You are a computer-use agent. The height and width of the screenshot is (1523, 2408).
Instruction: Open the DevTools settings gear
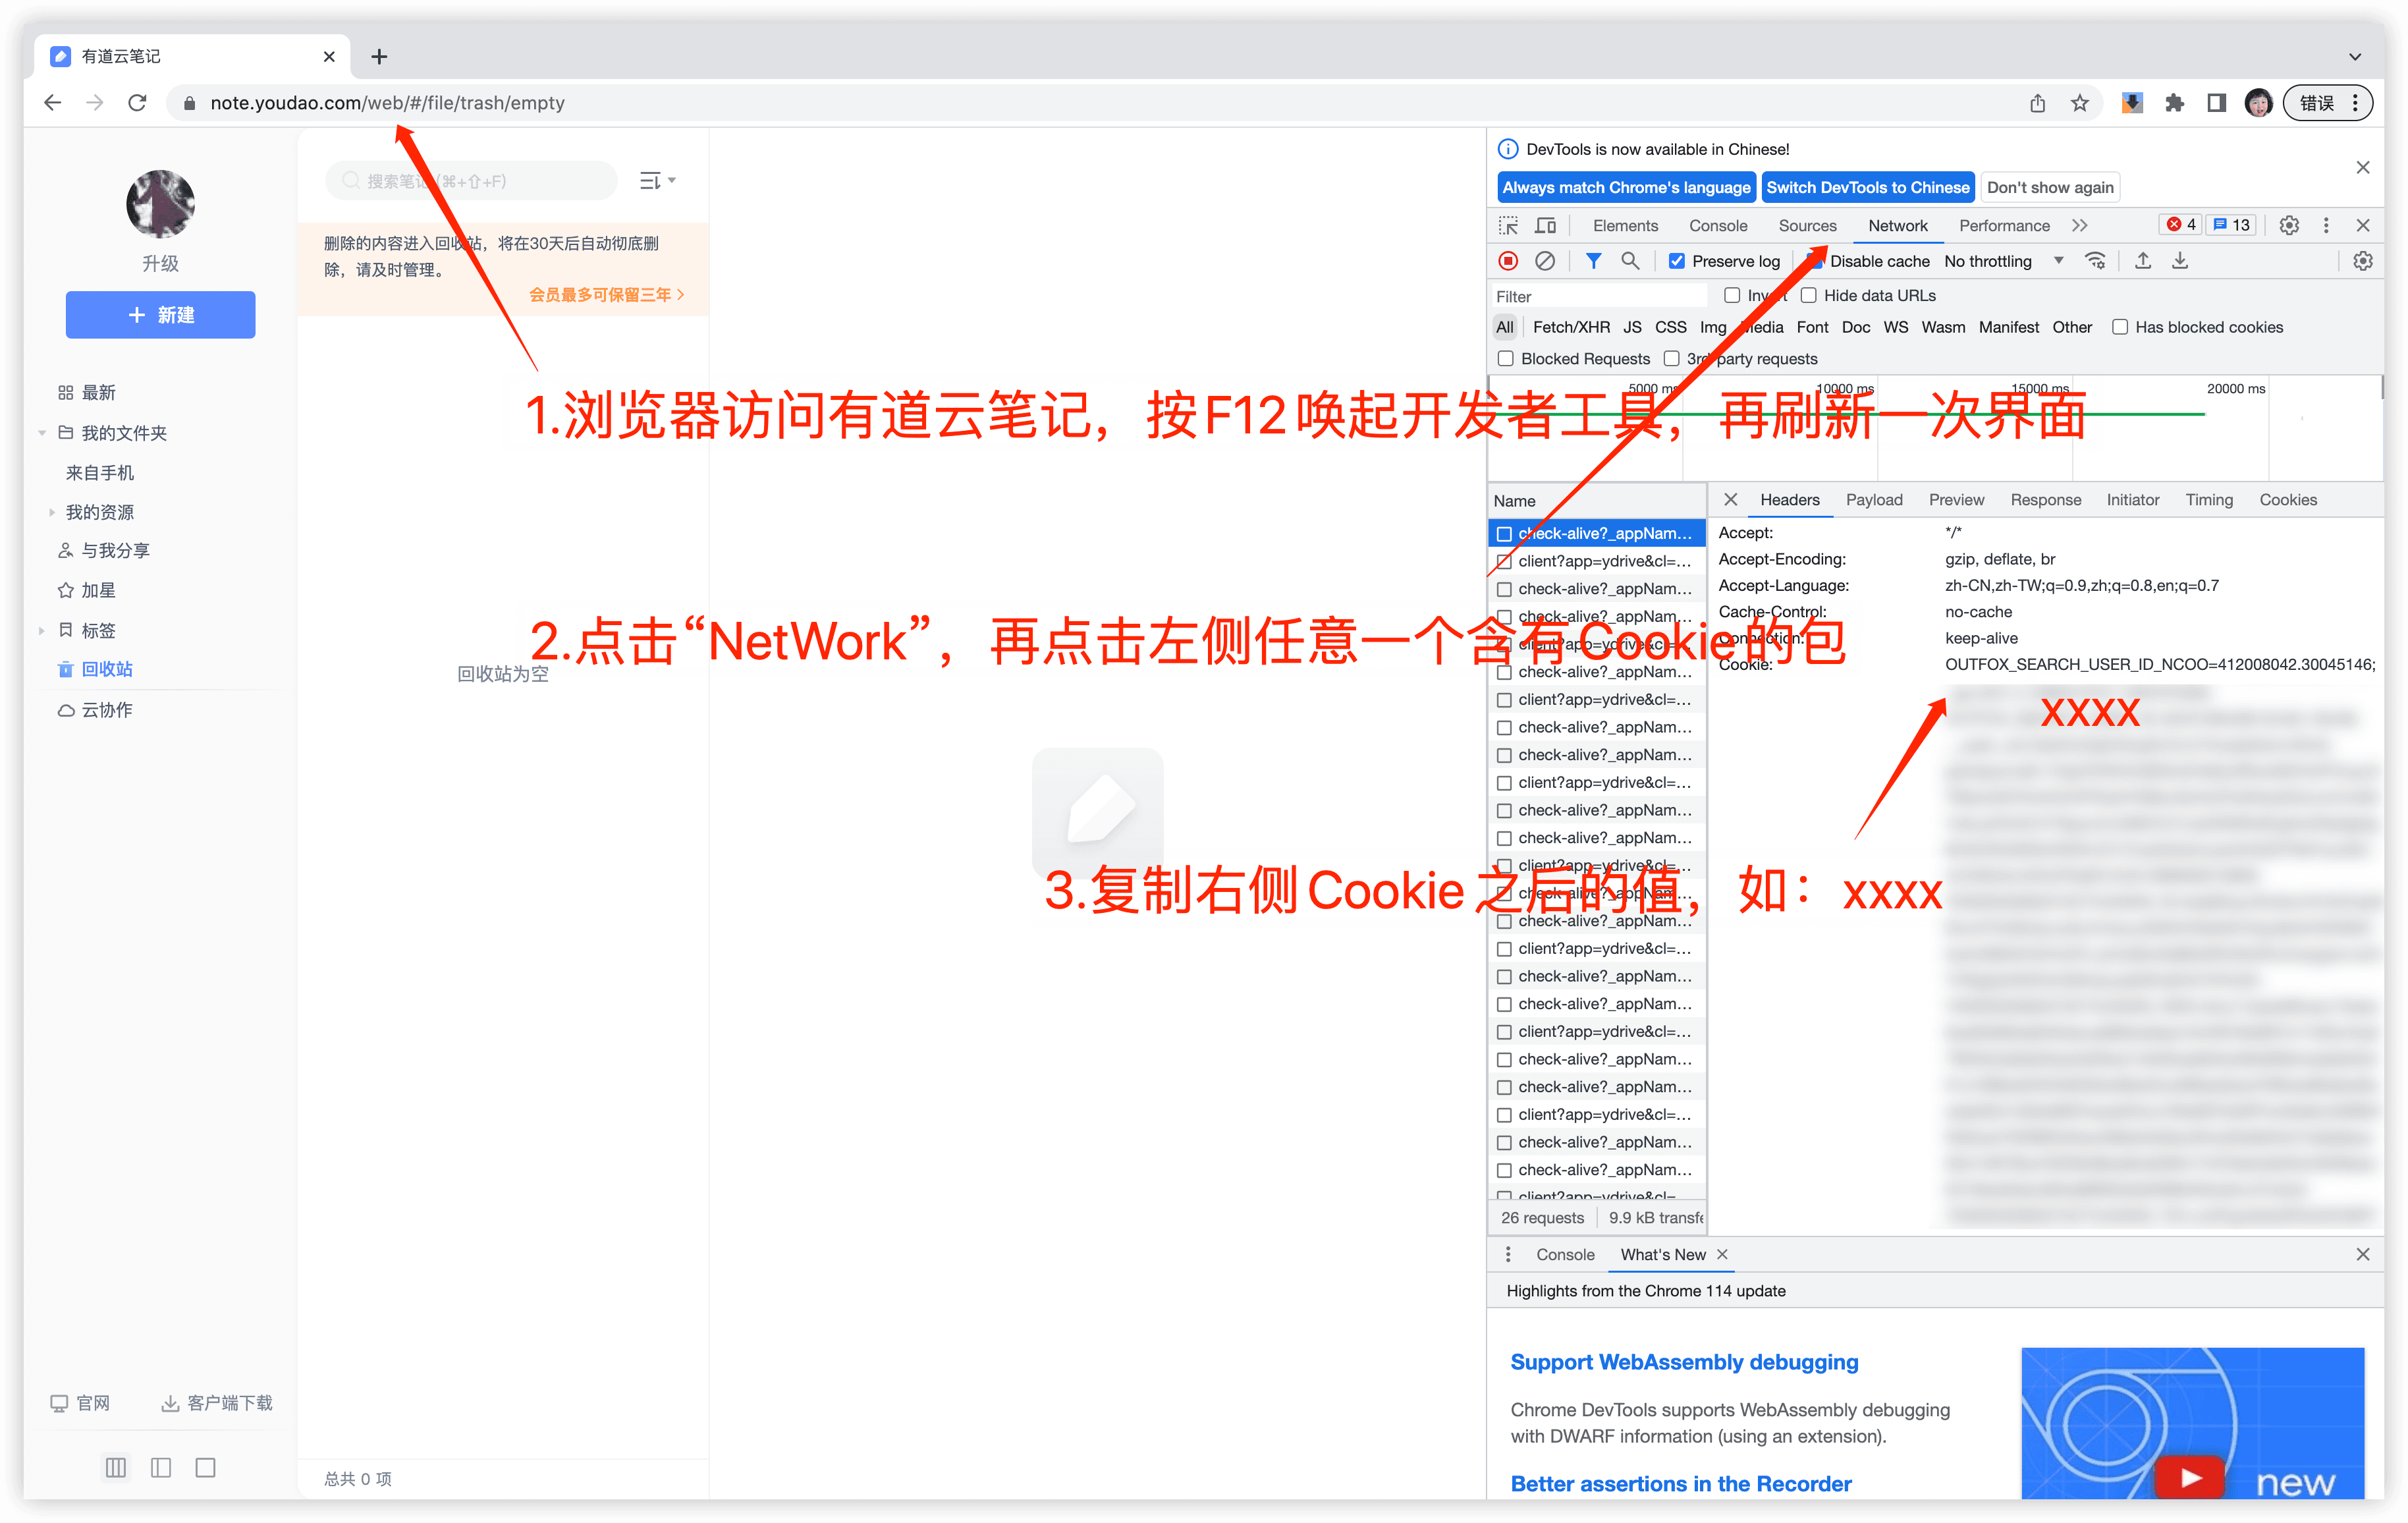2289,226
